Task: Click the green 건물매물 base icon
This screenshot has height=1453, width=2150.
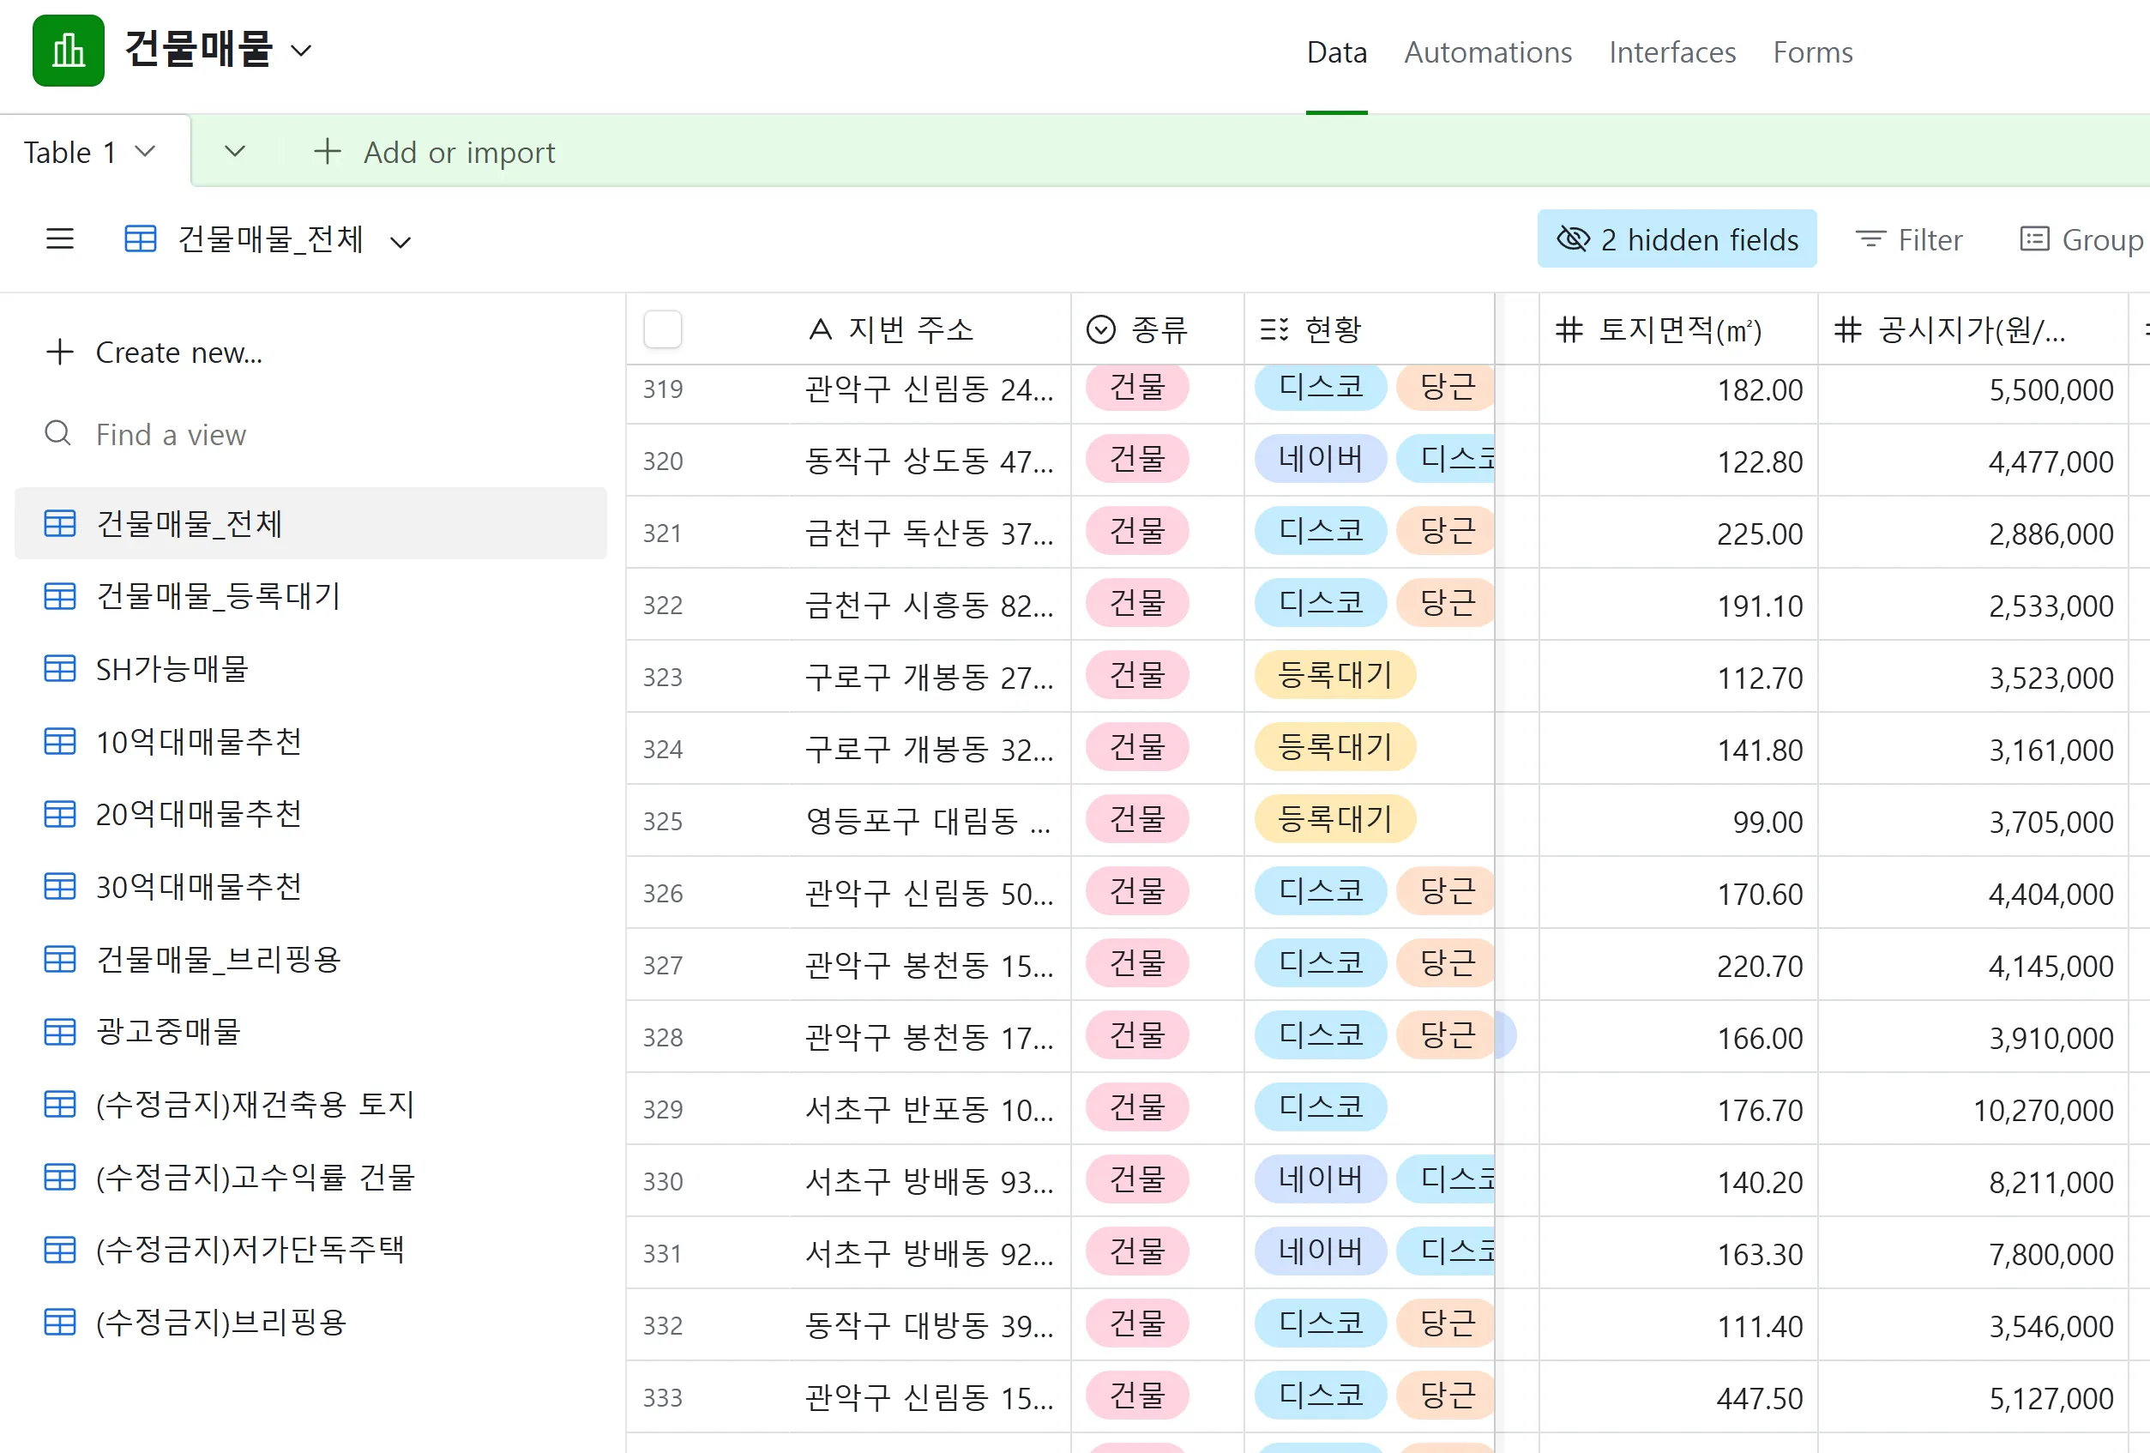Action: [69, 51]
